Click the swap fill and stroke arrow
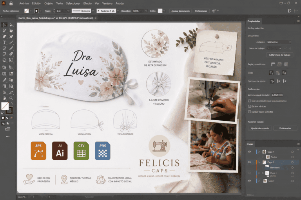The width and height of the screenshot is (301, 200). 12,104
